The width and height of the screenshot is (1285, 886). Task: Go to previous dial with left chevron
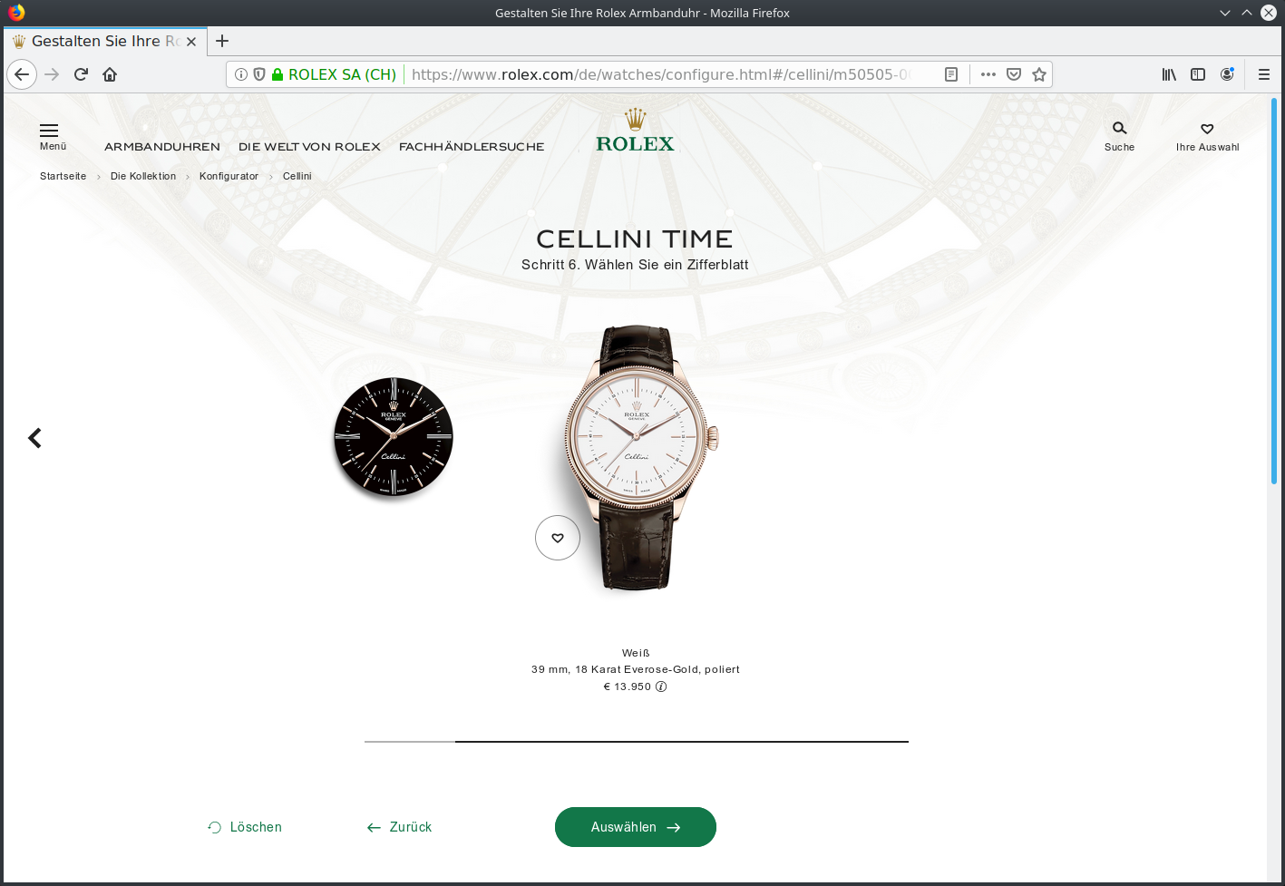[x=34, y=438]
